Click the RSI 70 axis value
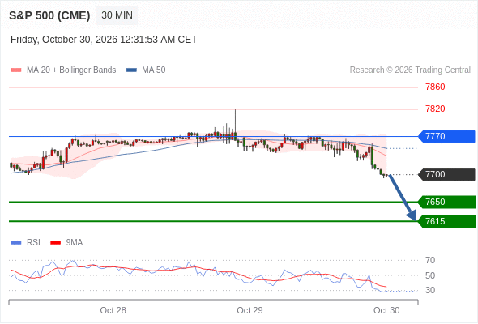 click(430, 260)
